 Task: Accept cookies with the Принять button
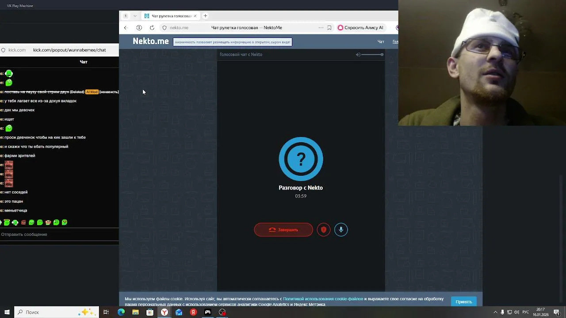[x=464, y=302]
